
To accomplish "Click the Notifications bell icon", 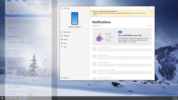I will point(62,32).
